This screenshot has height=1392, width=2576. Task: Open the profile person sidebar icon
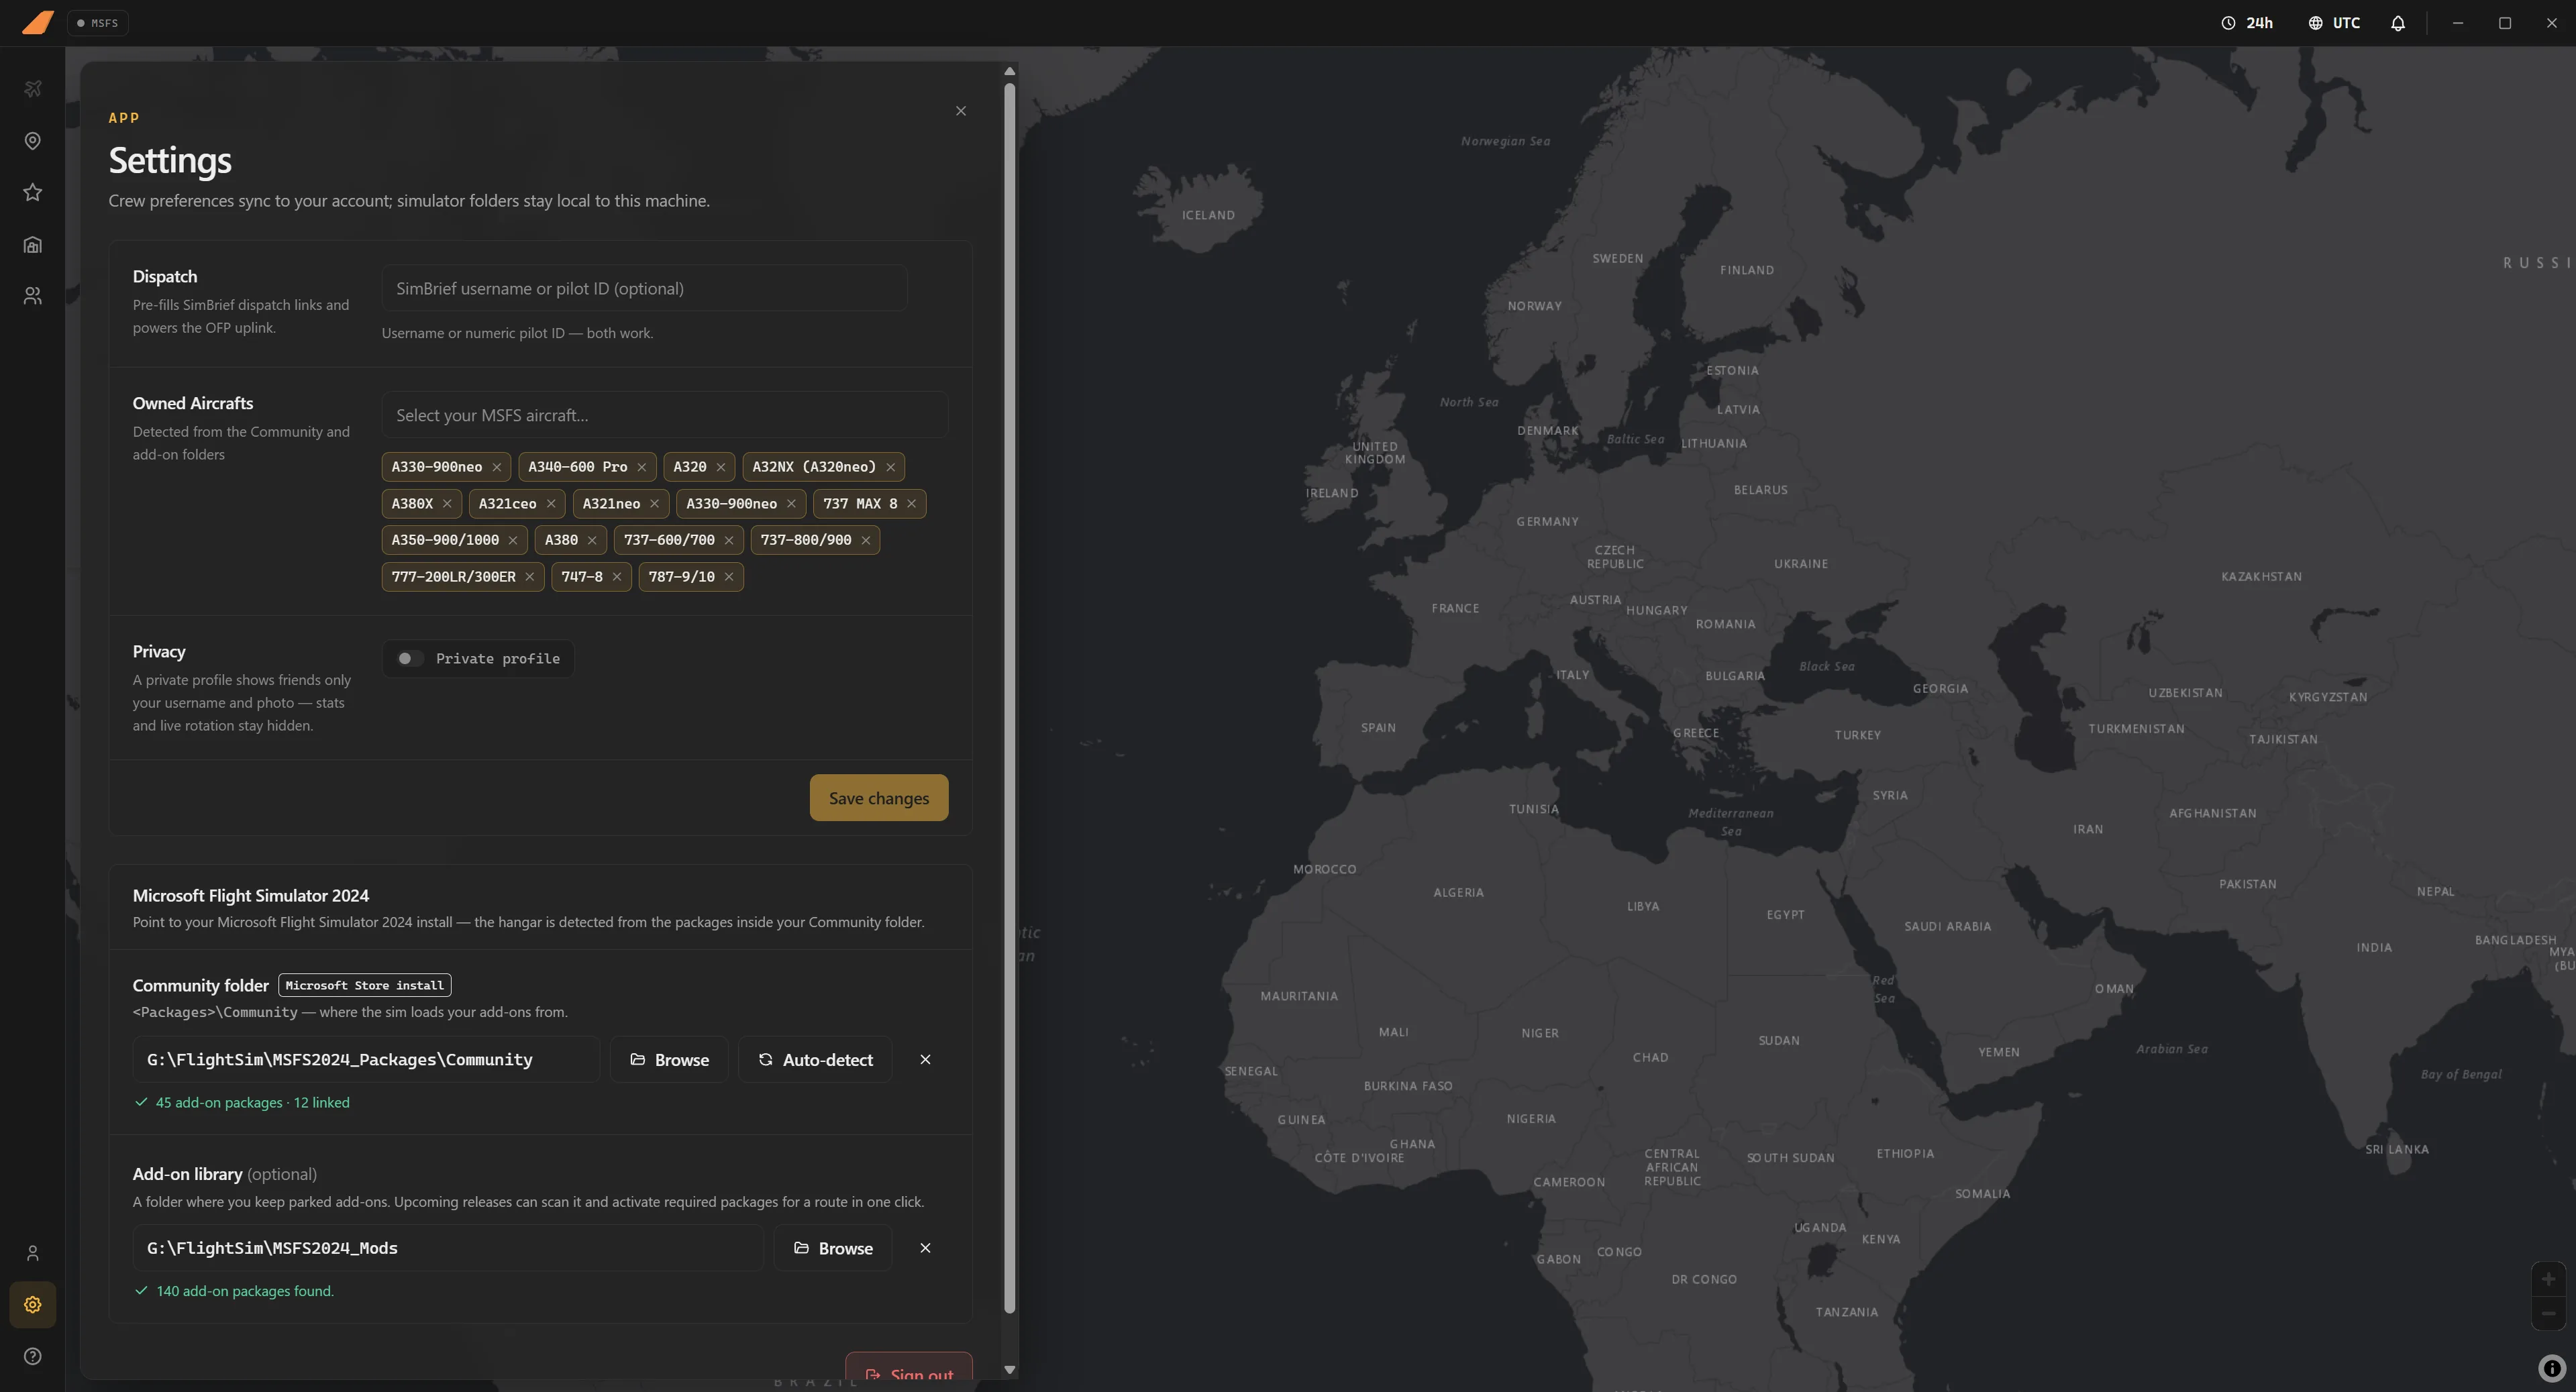pos(32,1253)
